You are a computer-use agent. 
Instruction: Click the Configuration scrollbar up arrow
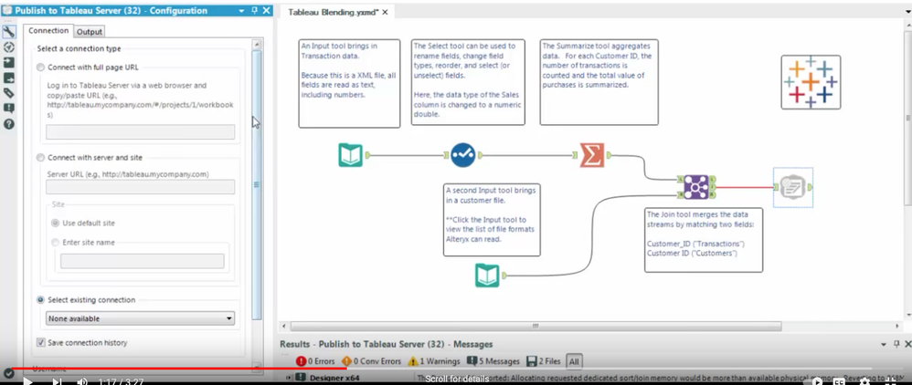[257, 44]
